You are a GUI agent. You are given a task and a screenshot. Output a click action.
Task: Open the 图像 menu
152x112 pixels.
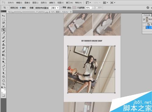[x=27, y=3]
